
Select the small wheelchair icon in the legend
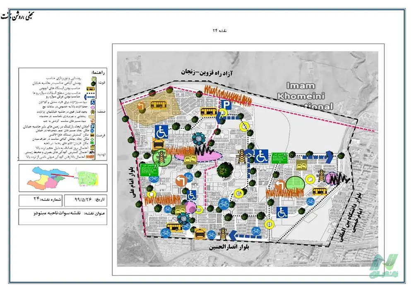coord(93,103)
